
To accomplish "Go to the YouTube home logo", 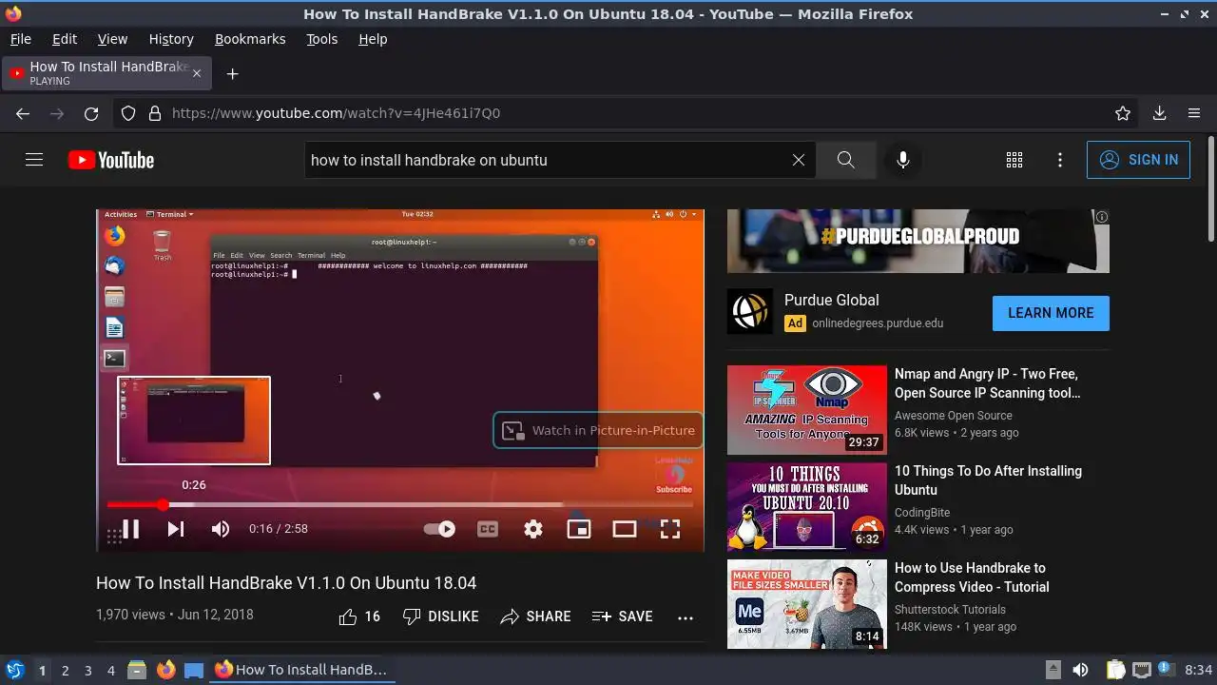I will tap(111, 160).
